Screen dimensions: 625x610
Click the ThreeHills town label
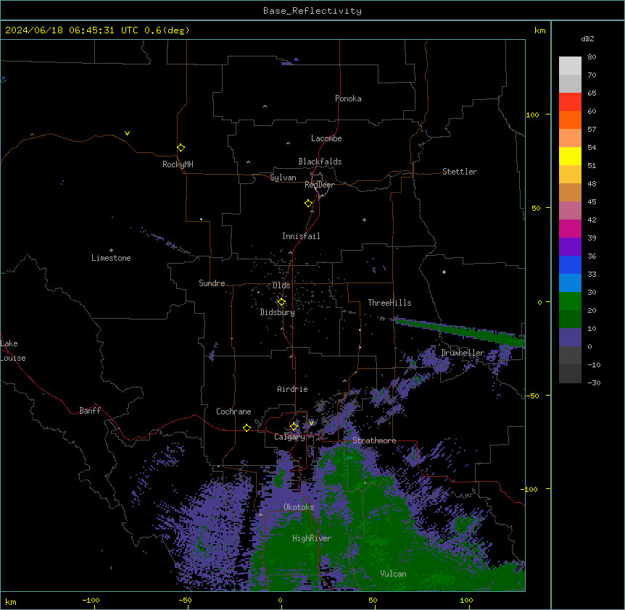tap(389, 303)
